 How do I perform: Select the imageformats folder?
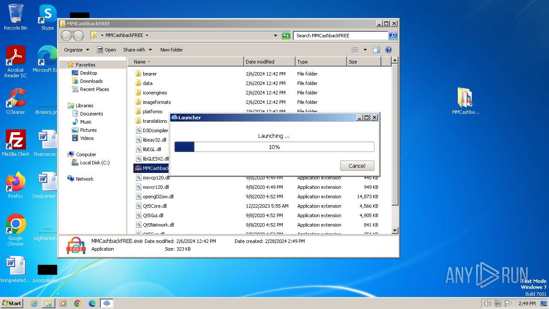point(157,102)
